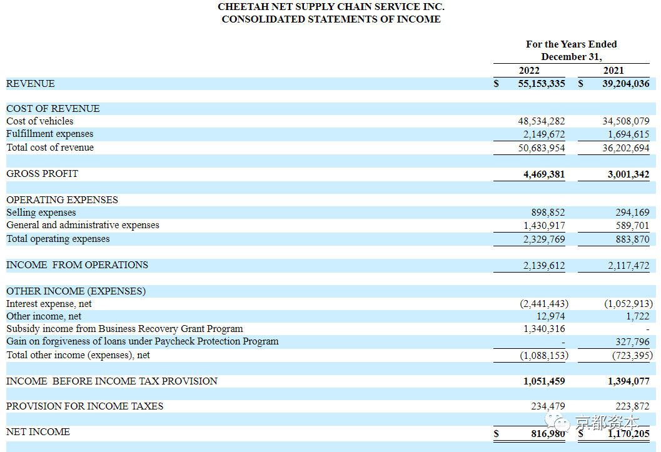Select PROVISION FOR INCOME TAXES 2022 value
Viewport: 661px width, 452px height.
tap(548, 406)
